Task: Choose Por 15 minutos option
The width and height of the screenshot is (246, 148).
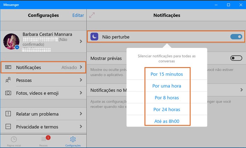Action: click(x=167, y=74)
